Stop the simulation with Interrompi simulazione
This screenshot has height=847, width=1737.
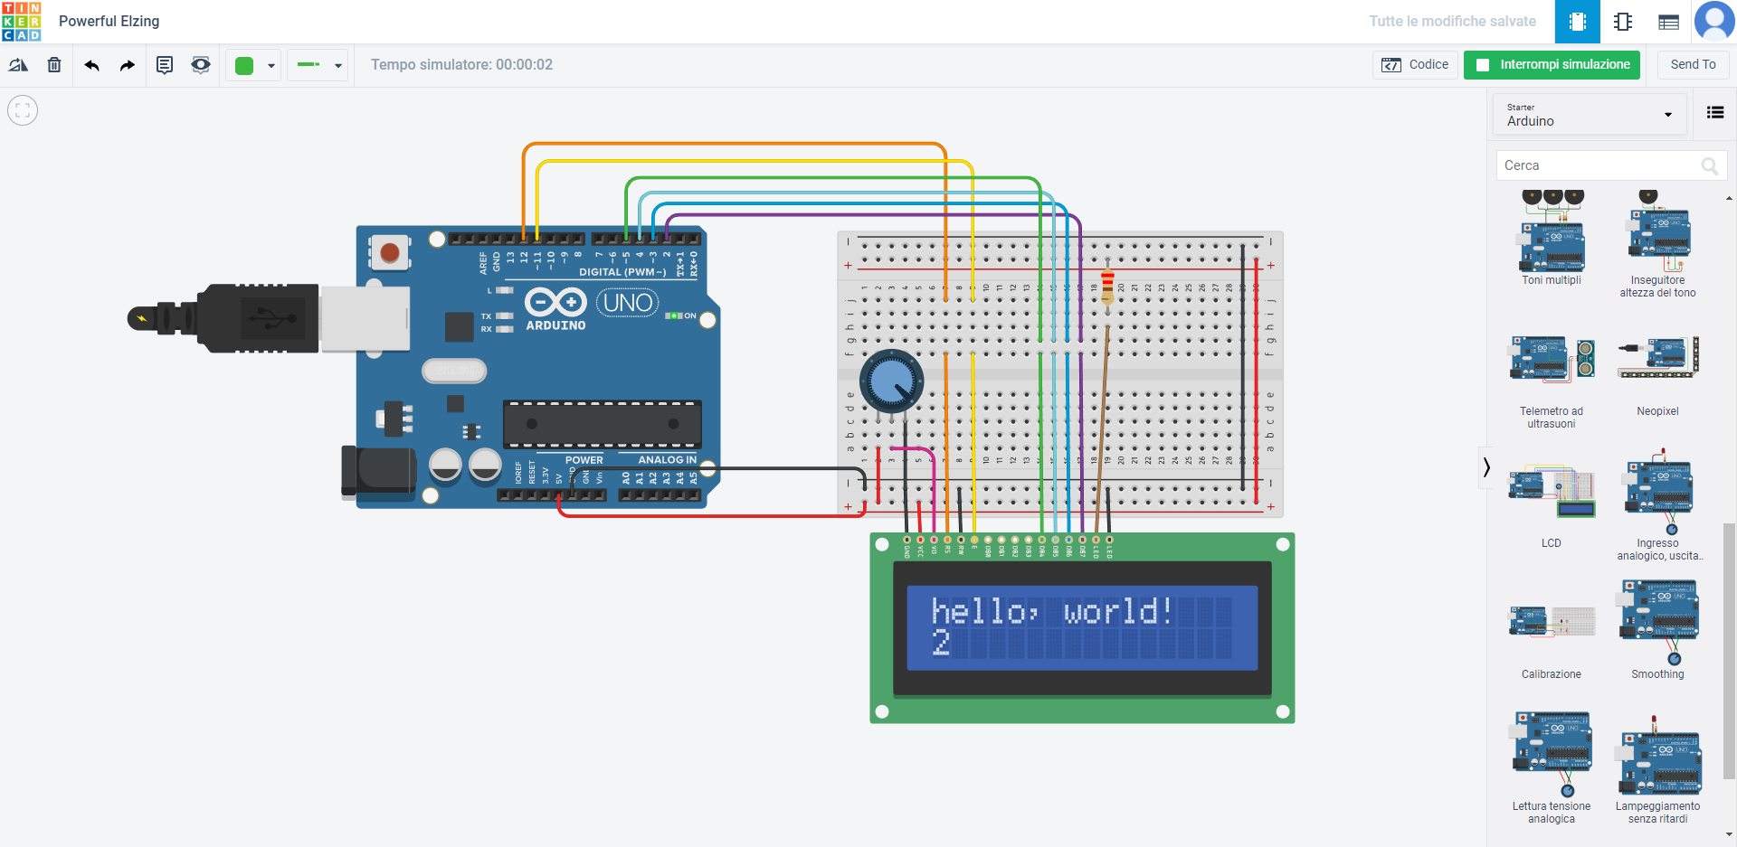[x=1552, y=65]
